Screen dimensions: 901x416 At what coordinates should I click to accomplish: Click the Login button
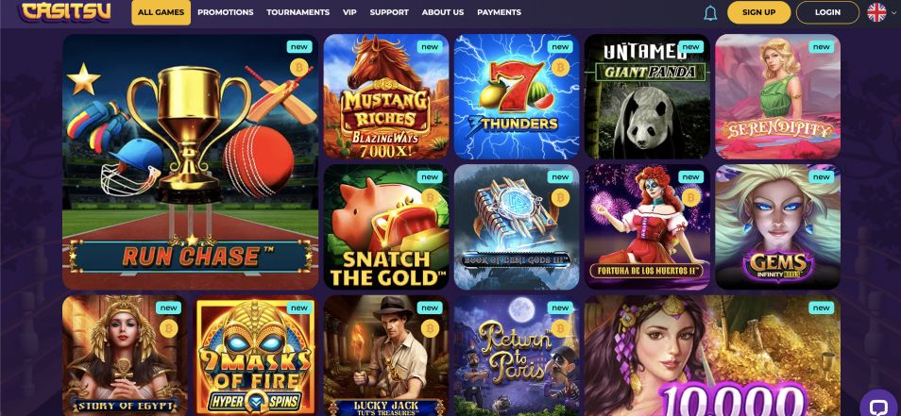(x=827, y=12)
